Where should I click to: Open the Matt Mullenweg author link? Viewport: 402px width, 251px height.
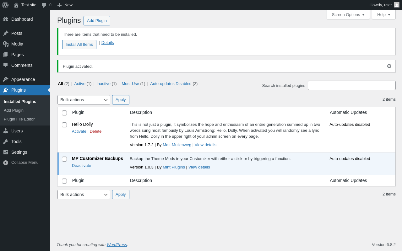(177, 145)
